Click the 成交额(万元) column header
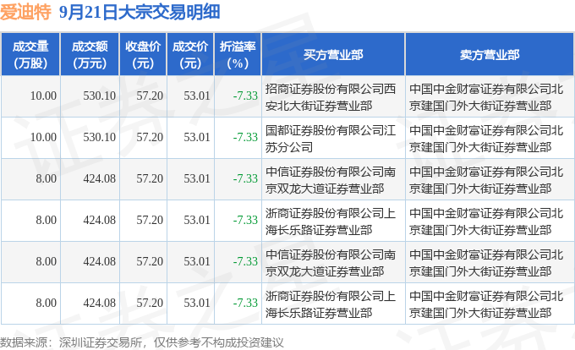 [90, 54]
